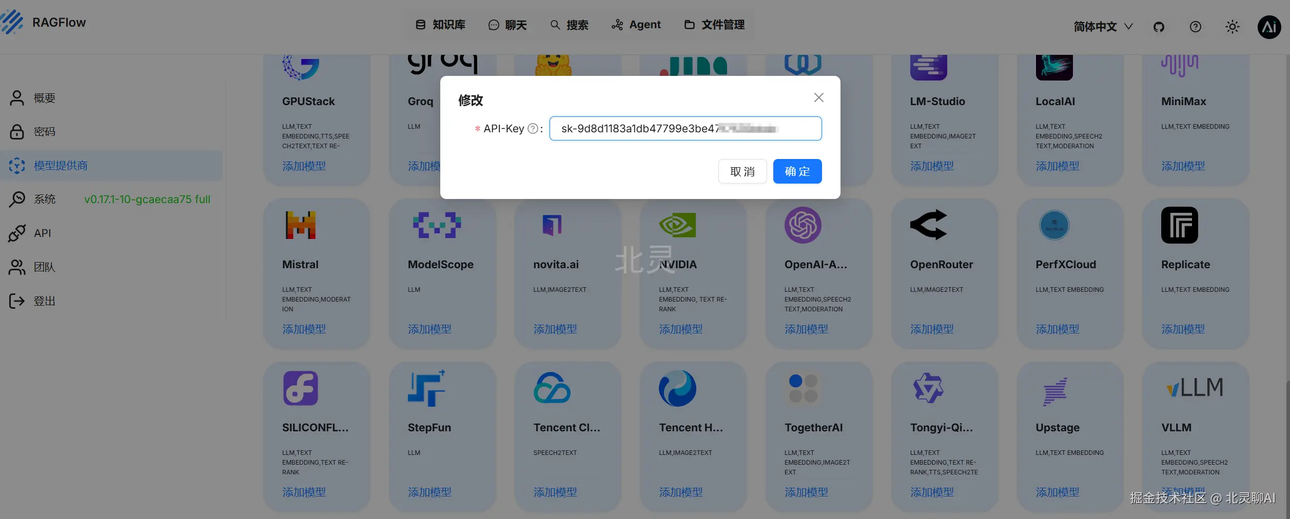Open 概要 in the sidebar
This screenshot has height=519, width=1290.
pyautogui.click(x=112, y=98)
